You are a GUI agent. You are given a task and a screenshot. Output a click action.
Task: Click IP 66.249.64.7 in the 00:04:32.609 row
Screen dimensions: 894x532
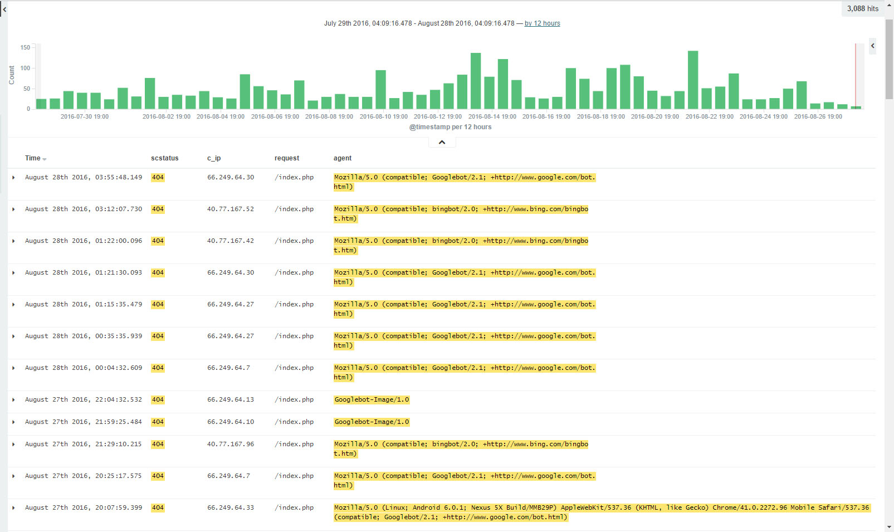[x=228, y=368]
